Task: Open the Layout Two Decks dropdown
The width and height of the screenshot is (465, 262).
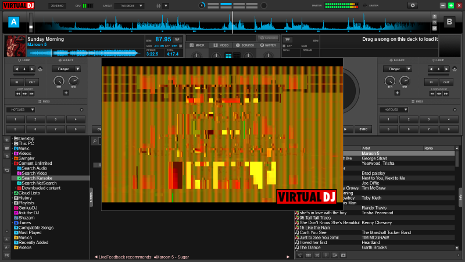Action: click(129, 6)
